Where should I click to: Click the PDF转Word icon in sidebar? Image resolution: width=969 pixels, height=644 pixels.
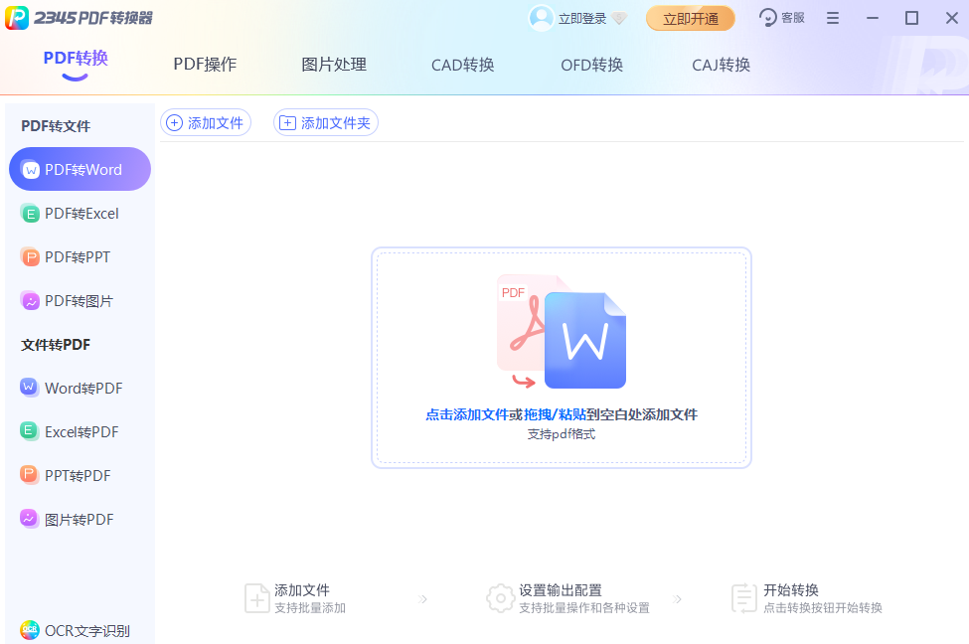coord(31,169)
